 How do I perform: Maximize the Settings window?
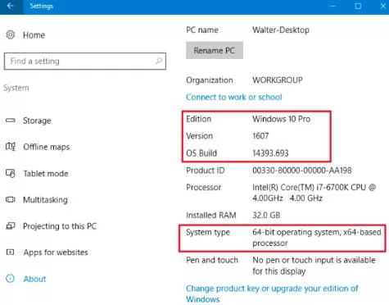(358, 6)
